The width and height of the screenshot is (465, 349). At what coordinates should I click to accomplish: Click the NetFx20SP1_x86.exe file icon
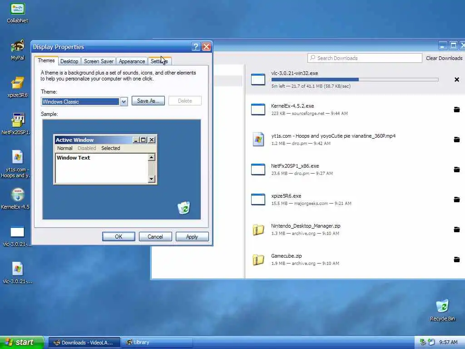tap(258, 170)
